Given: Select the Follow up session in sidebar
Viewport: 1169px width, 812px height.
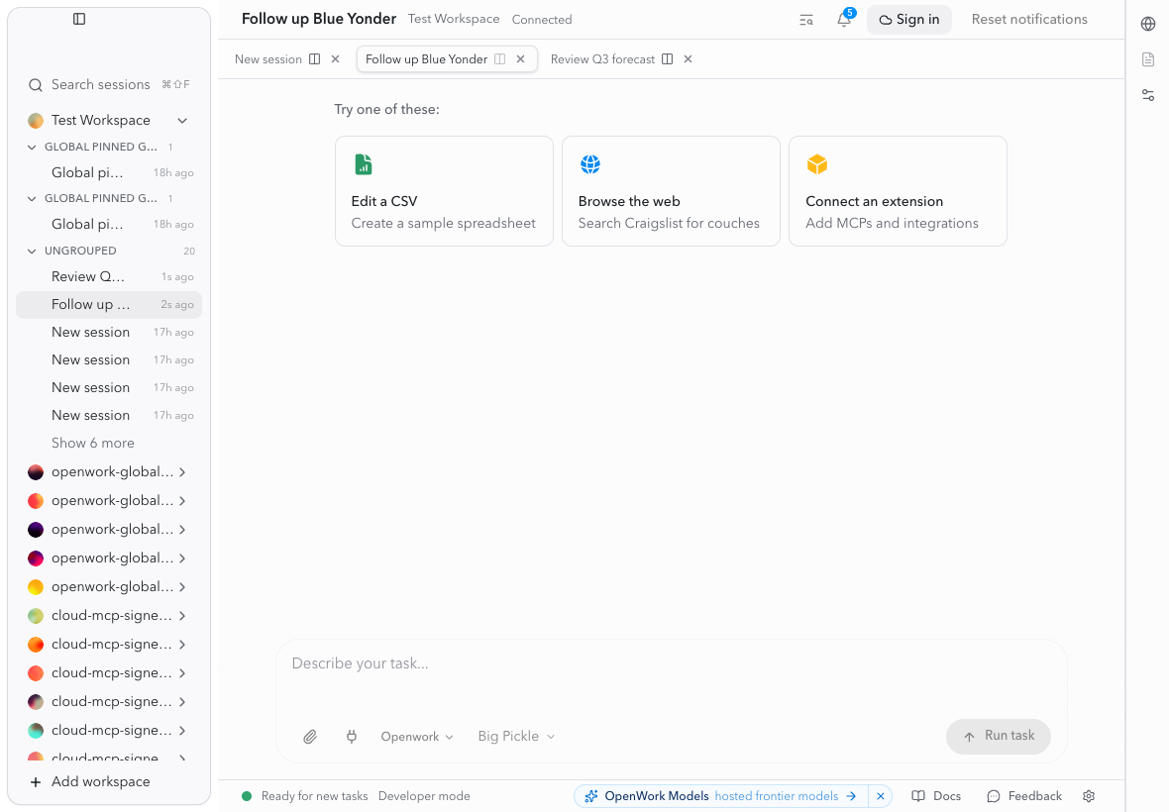Looking at the screenshot, I should [109, 305].
